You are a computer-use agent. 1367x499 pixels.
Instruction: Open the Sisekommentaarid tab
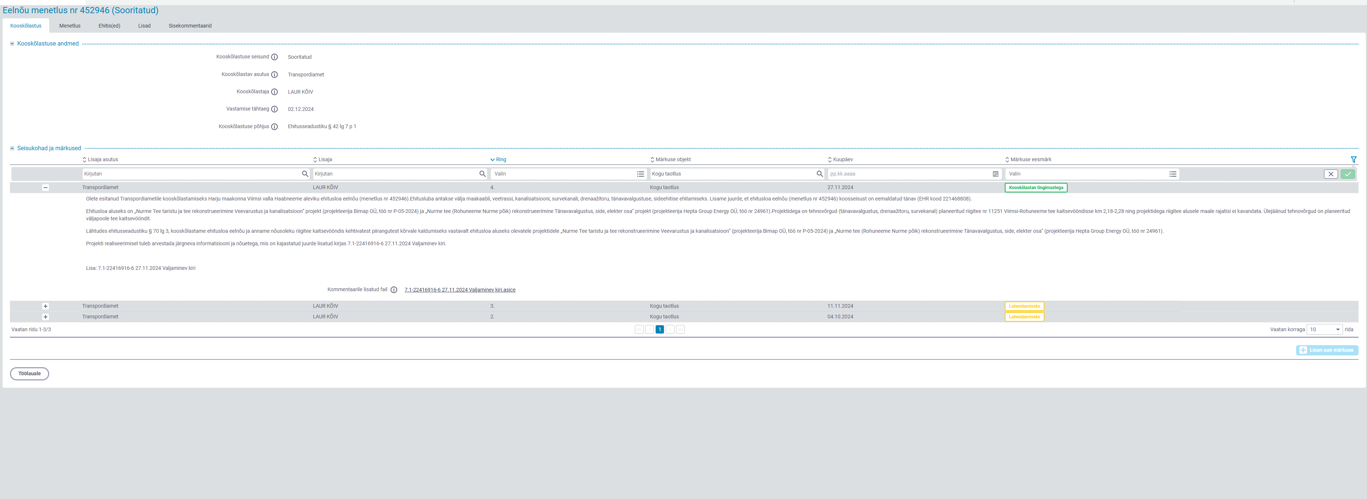[x=190, y=26]
